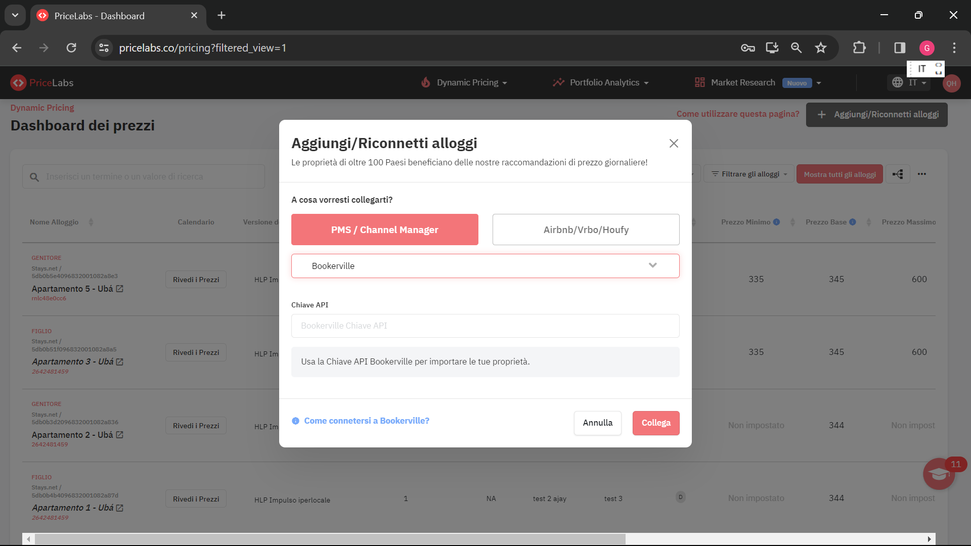Click the Dynamic Pricing flame icon
This screenshot has width=971, height=546.
(x=426, y=82)
